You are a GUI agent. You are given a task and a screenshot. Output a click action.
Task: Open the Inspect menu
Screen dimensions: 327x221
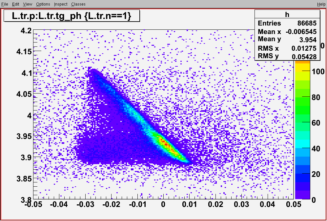(x=60, y=4)
